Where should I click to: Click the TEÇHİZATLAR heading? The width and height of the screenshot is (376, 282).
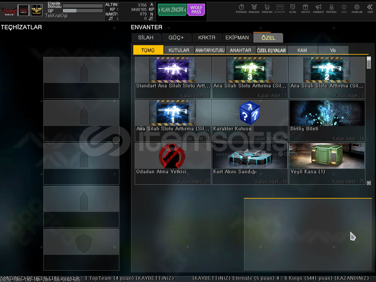click(x=21, y=27)
